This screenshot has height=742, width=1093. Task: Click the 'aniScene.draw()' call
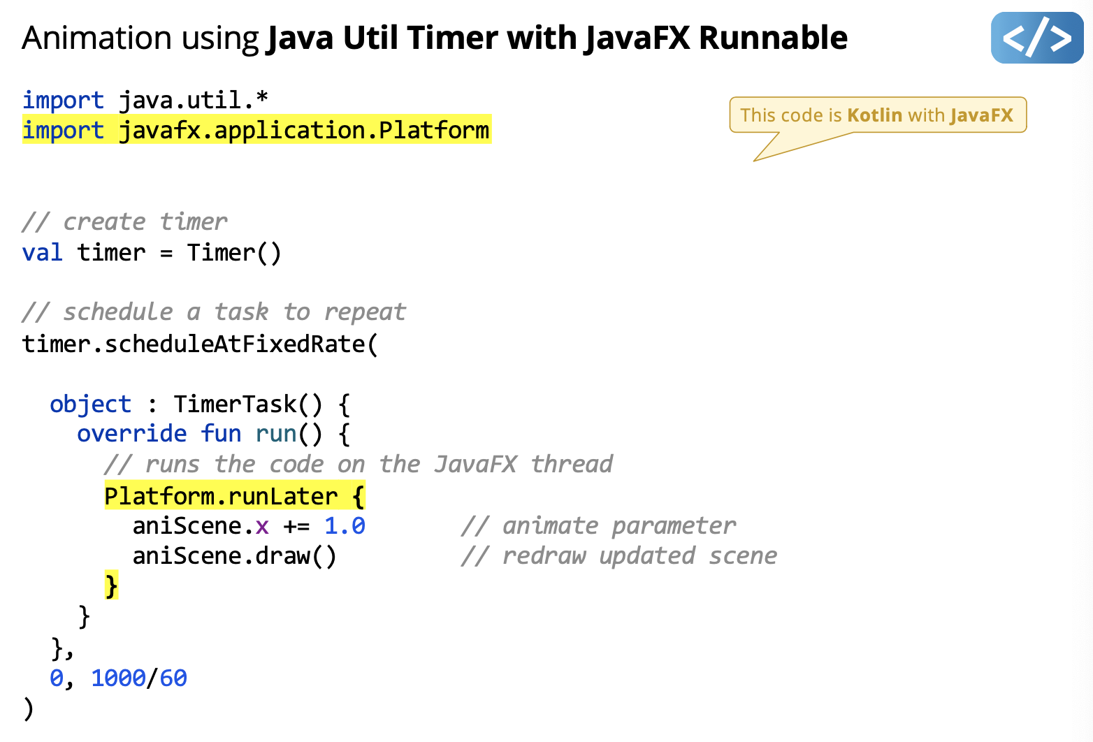(234, 555)
